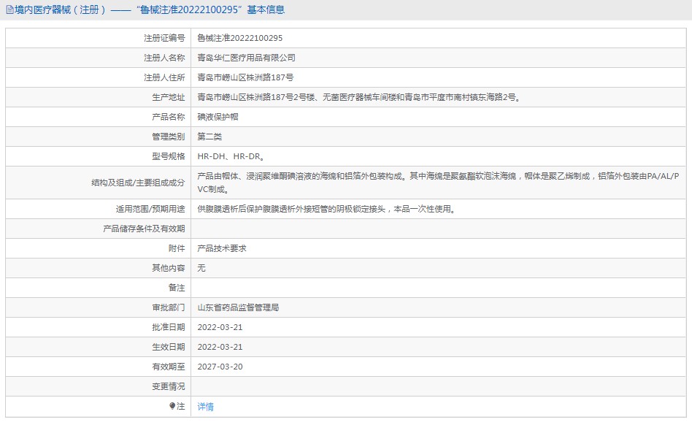Click the 批准日期 label
This screenshot has width=692, height=425.
[x=168, y=327]
